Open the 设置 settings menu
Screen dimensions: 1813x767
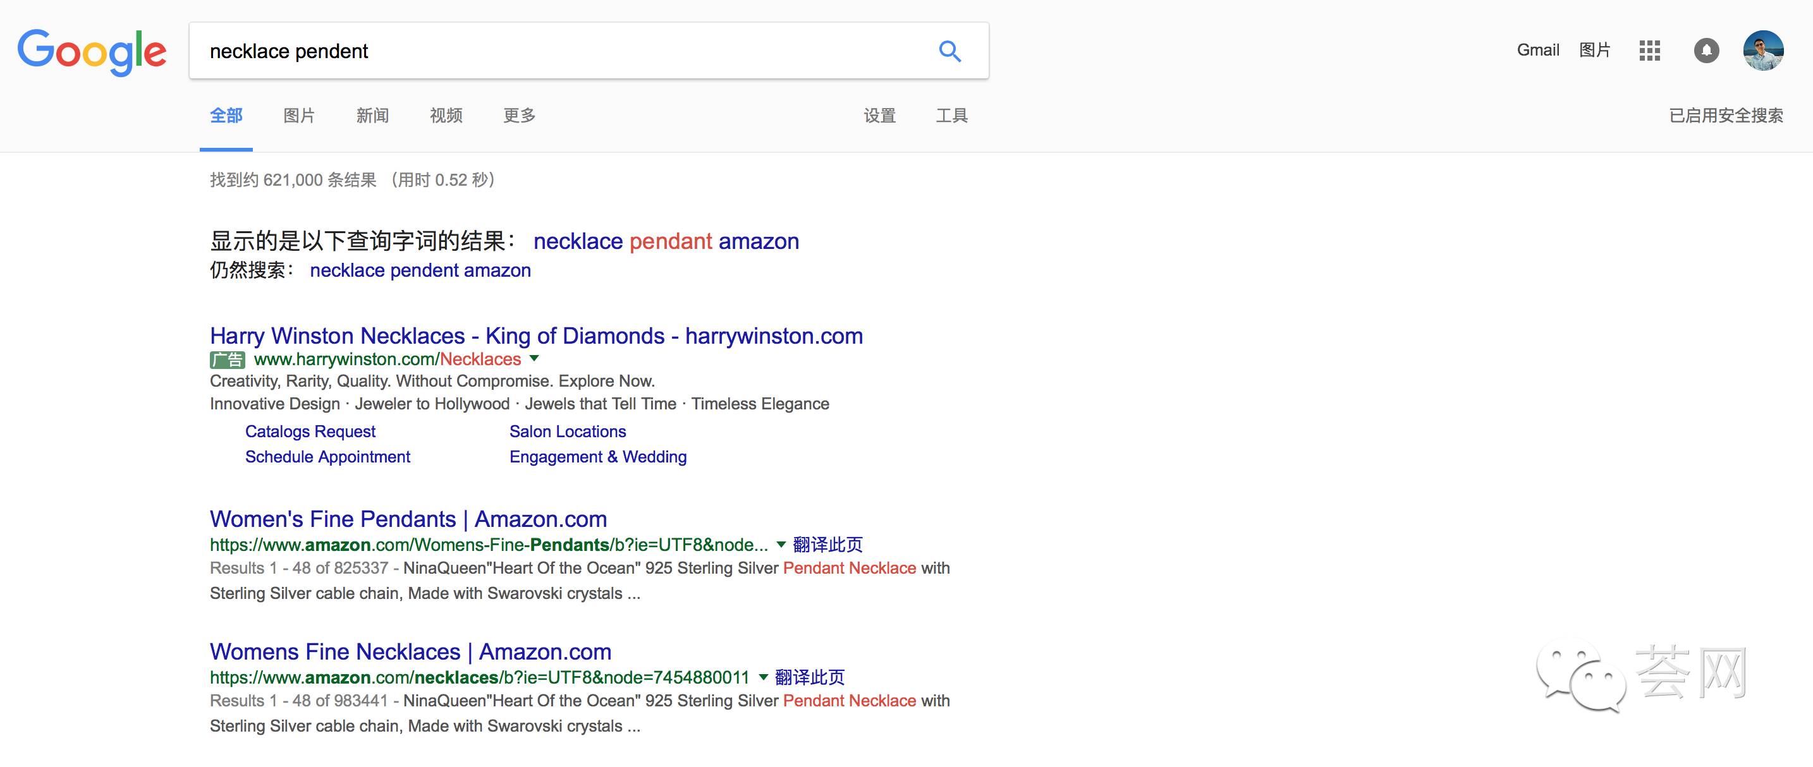coord(880,116)
